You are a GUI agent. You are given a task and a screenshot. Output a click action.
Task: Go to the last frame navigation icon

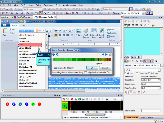coord(96,13)
